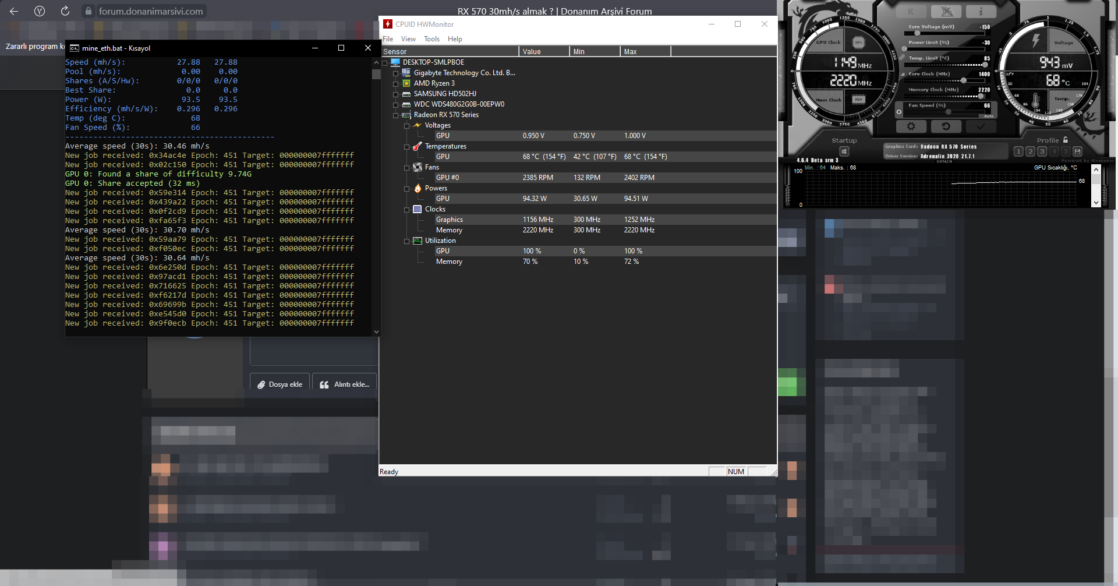Click the Sensor column header
The width and height of the screenshot is (1118, 586).
449,52
